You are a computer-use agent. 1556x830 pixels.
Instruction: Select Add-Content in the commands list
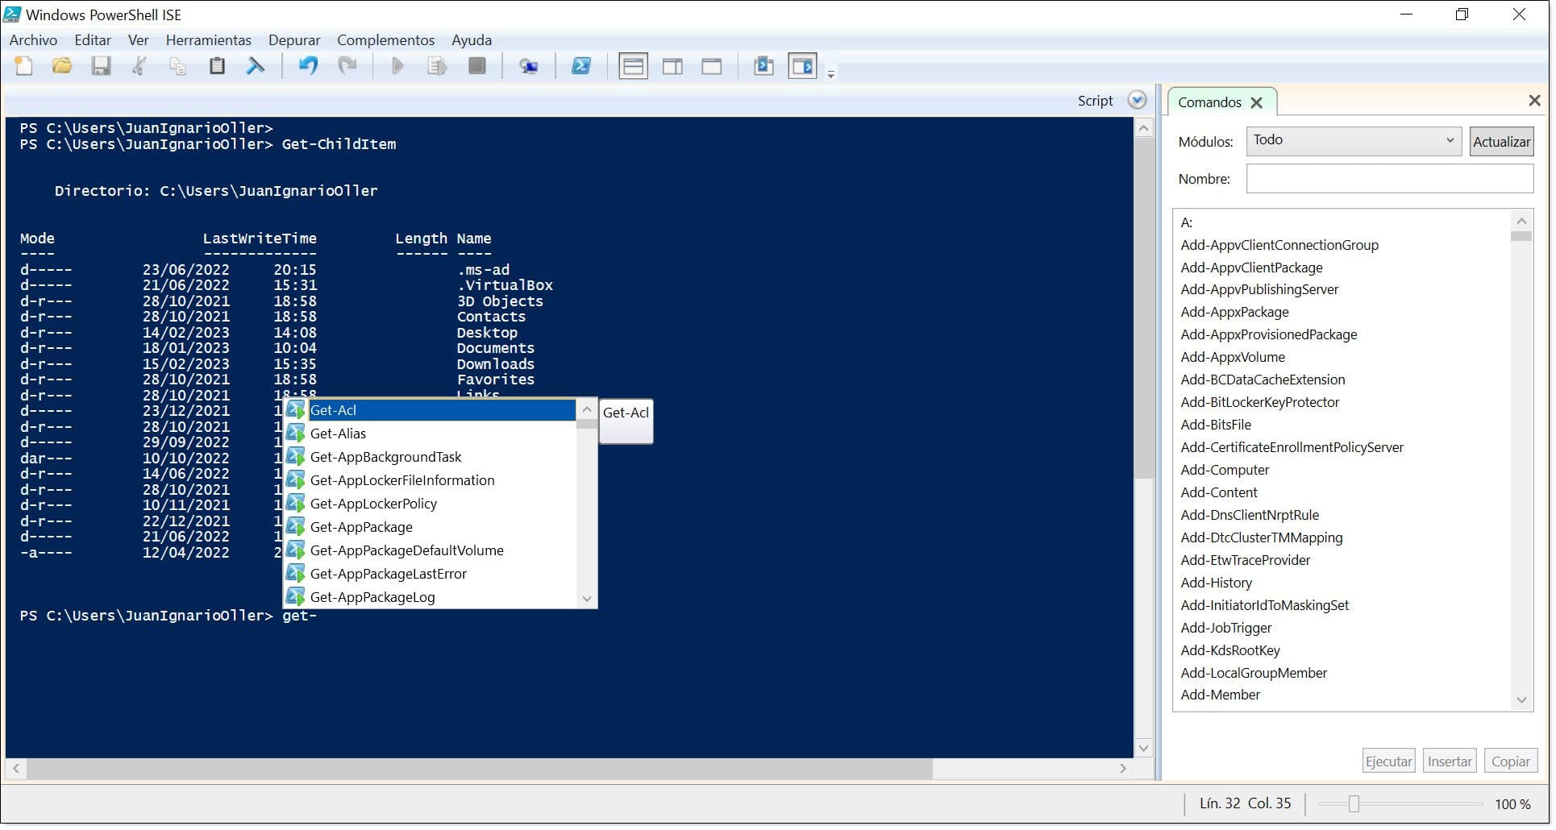[1219, 492]
